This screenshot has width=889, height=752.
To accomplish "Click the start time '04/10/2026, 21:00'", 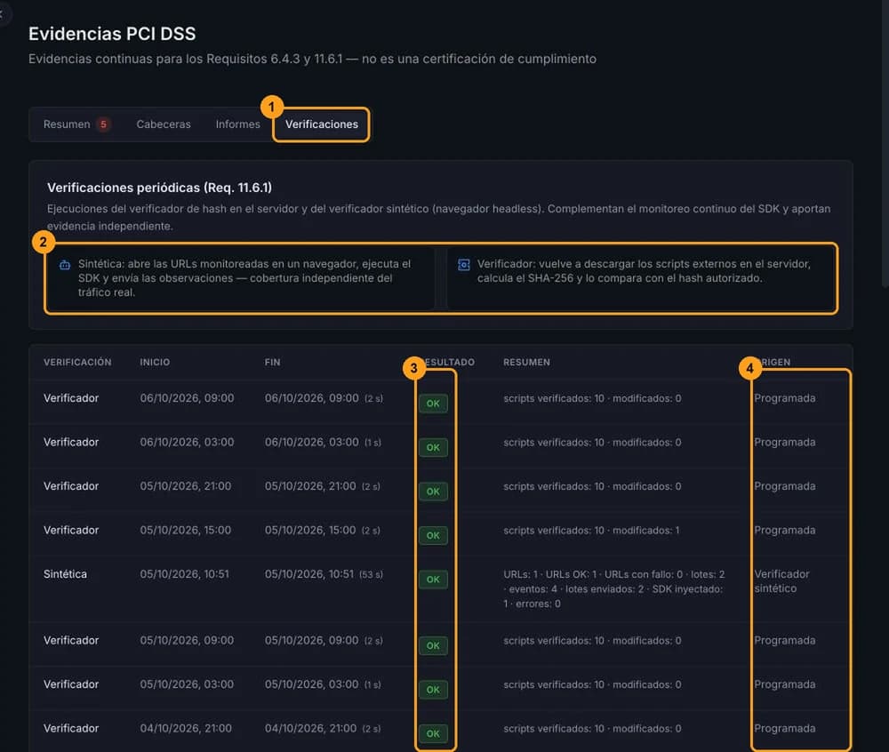I will click(x=186, y=728).
